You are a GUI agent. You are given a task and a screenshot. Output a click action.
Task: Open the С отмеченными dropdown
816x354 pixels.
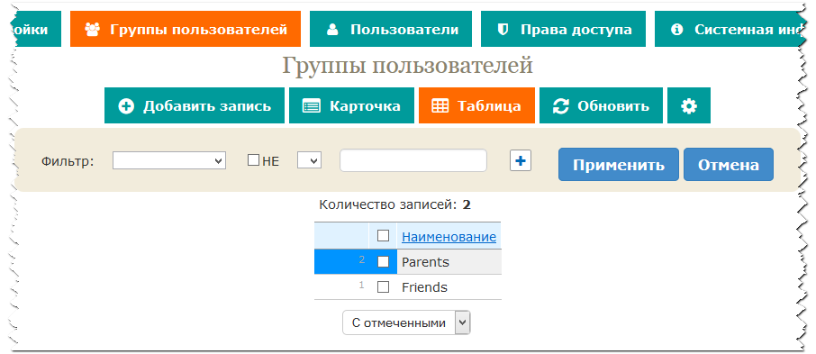(406, 322)
